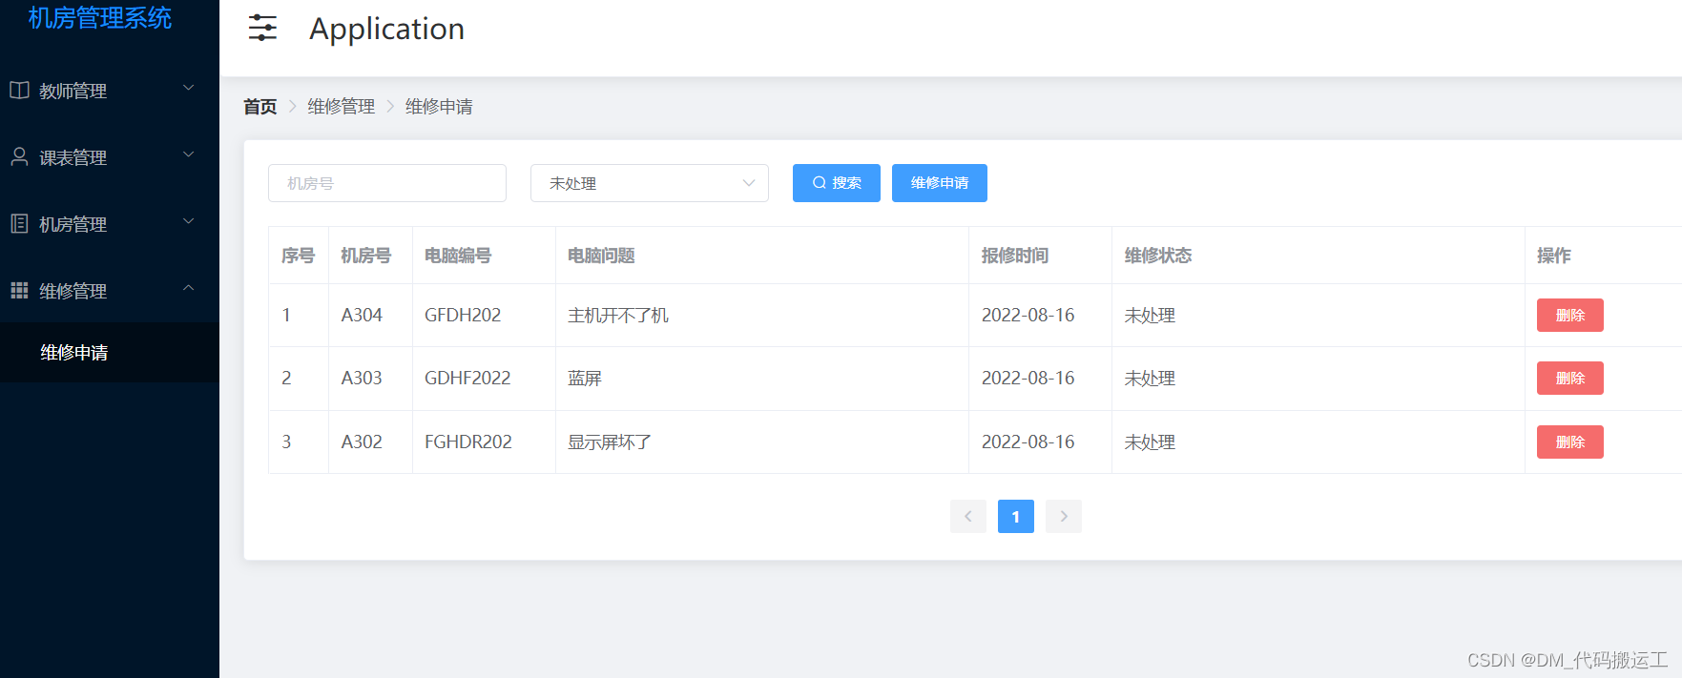Click the Application header title
This screenshot has height=678, width=1682.
(386, 29)
